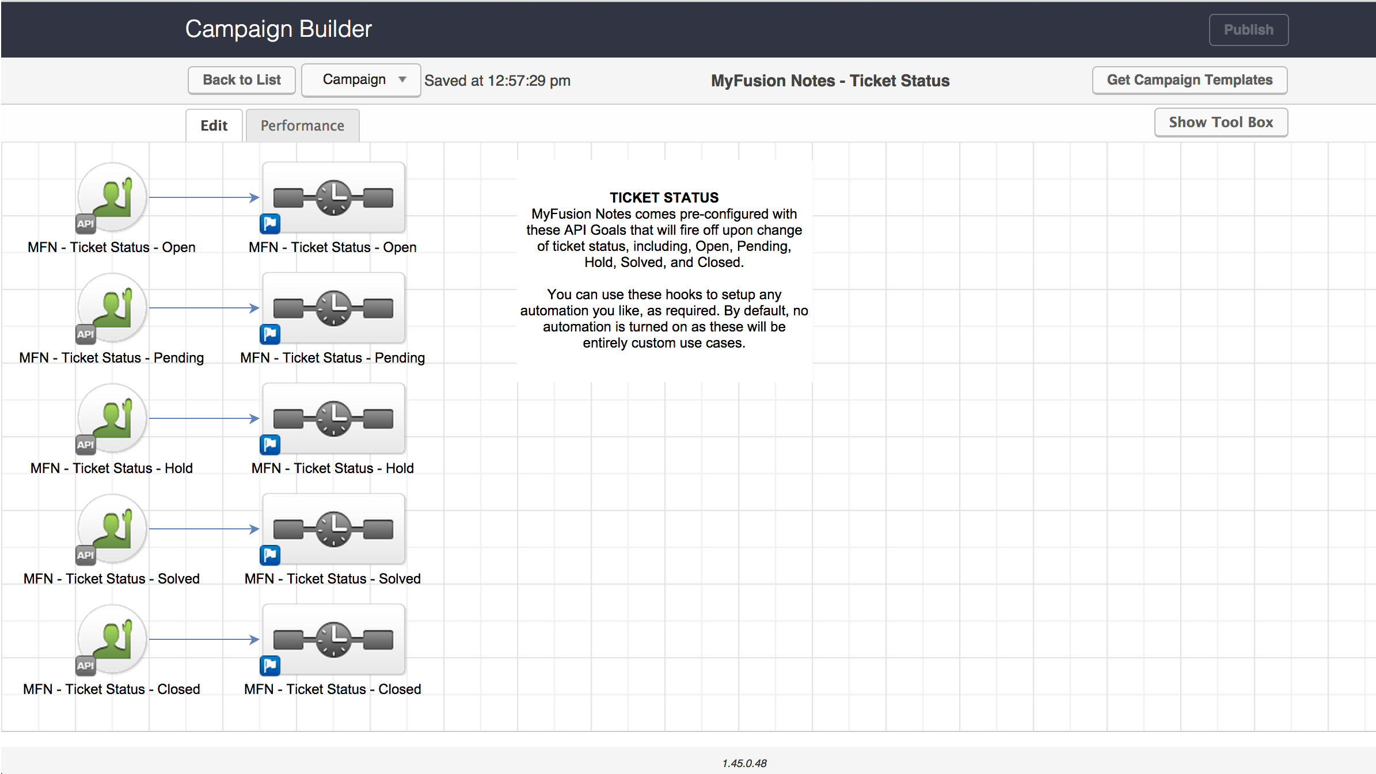Screen dimensions: 1376x774
Task: Select the Edit tab
Action: [x=214, y=125]
